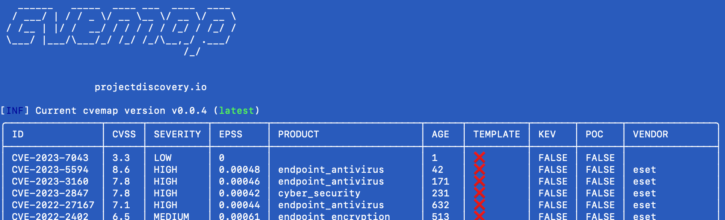The height and width of the screenshot is (220, 725).
Task: Click the green "latest" version label
Action: coord(236,111)
